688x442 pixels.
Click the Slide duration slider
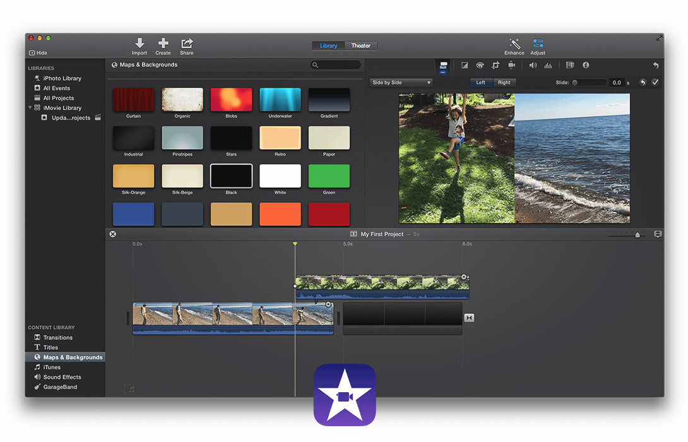click(588, 83)
